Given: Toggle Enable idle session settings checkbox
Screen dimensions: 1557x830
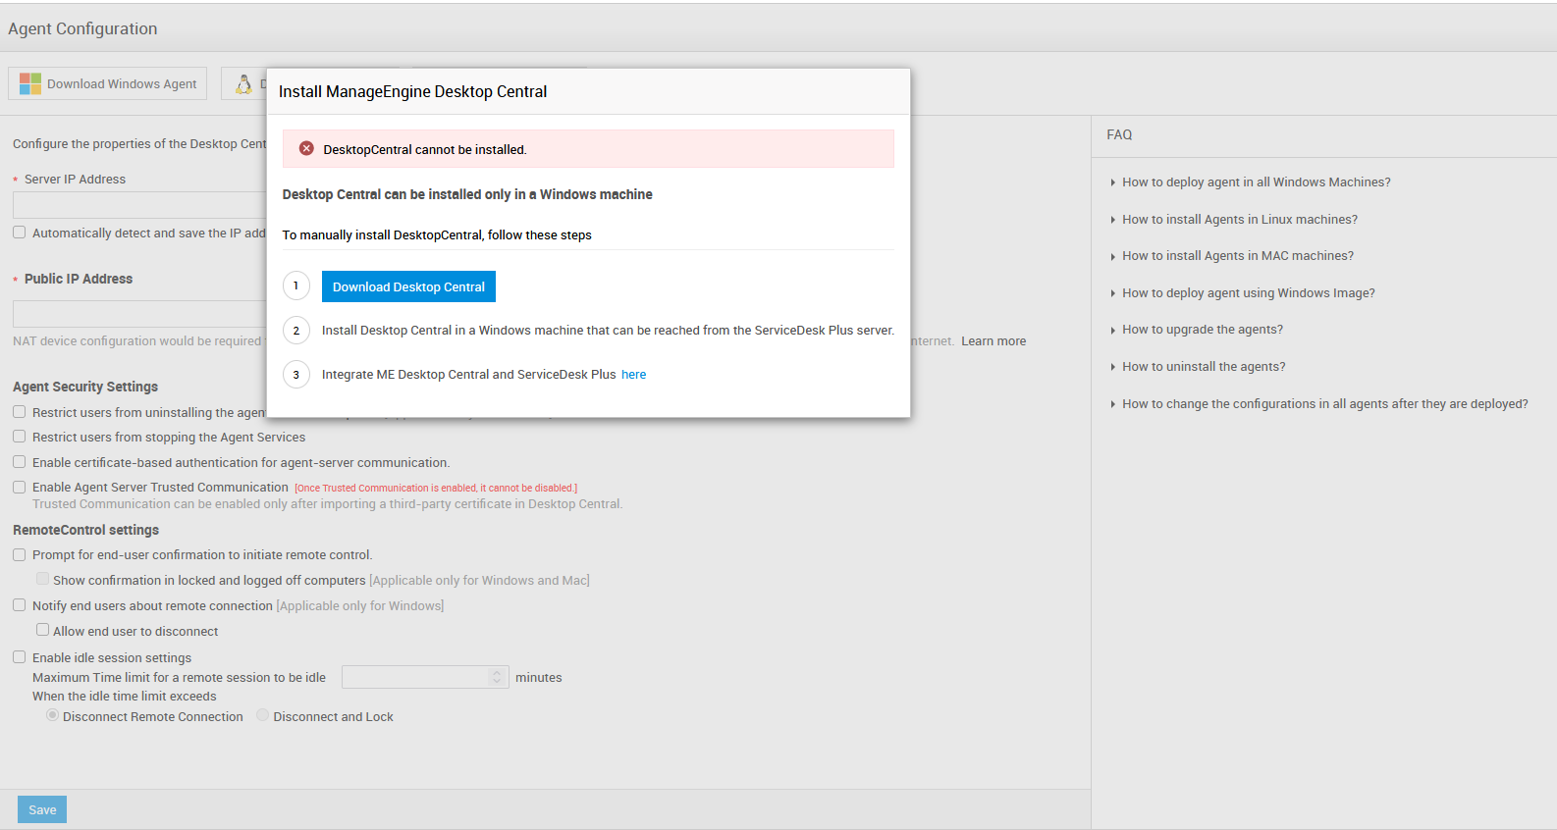Looking at the screenshot, I should 20,657.
